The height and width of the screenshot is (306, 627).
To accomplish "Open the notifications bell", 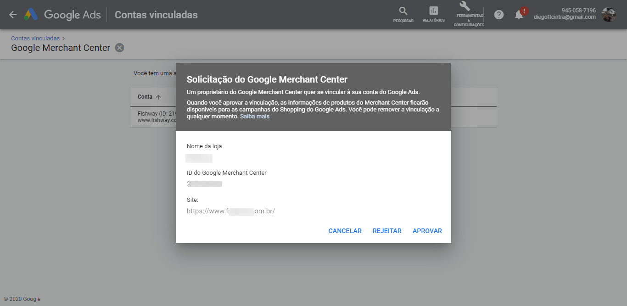I will [519, 15].
